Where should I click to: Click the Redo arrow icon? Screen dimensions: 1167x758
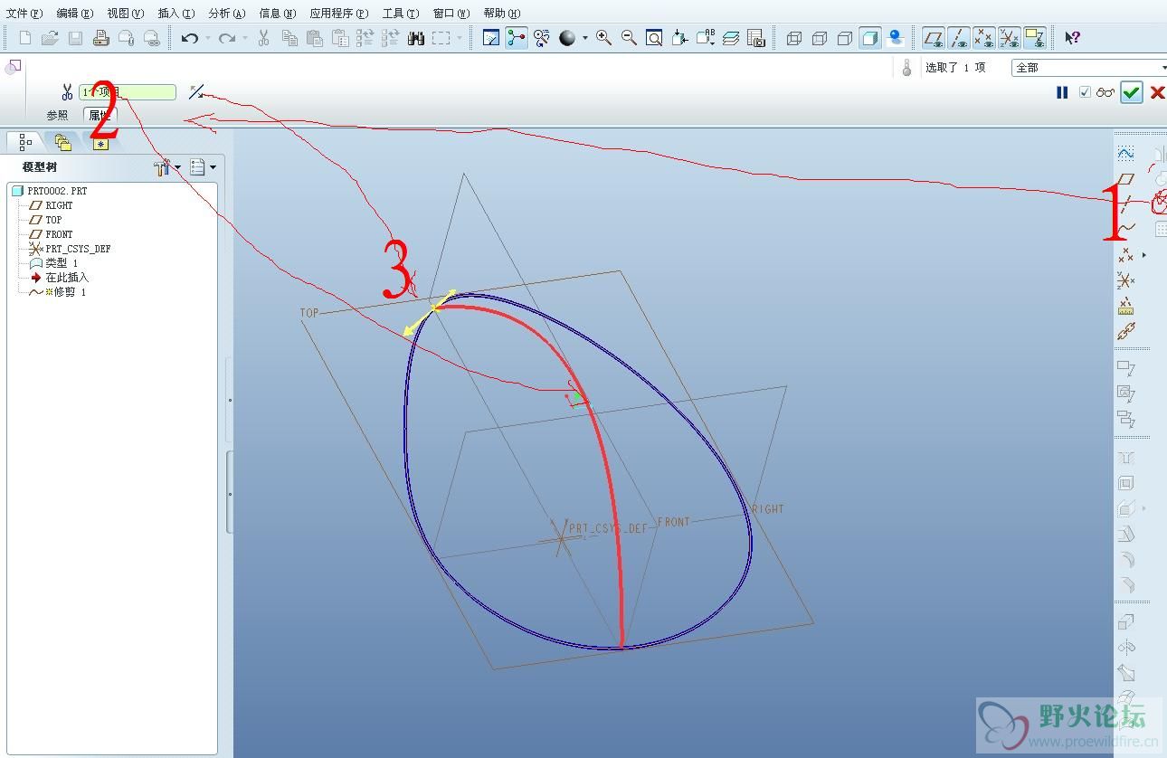pos(227,38)
